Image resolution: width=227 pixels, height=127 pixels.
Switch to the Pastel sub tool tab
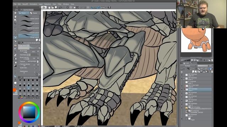35,13
